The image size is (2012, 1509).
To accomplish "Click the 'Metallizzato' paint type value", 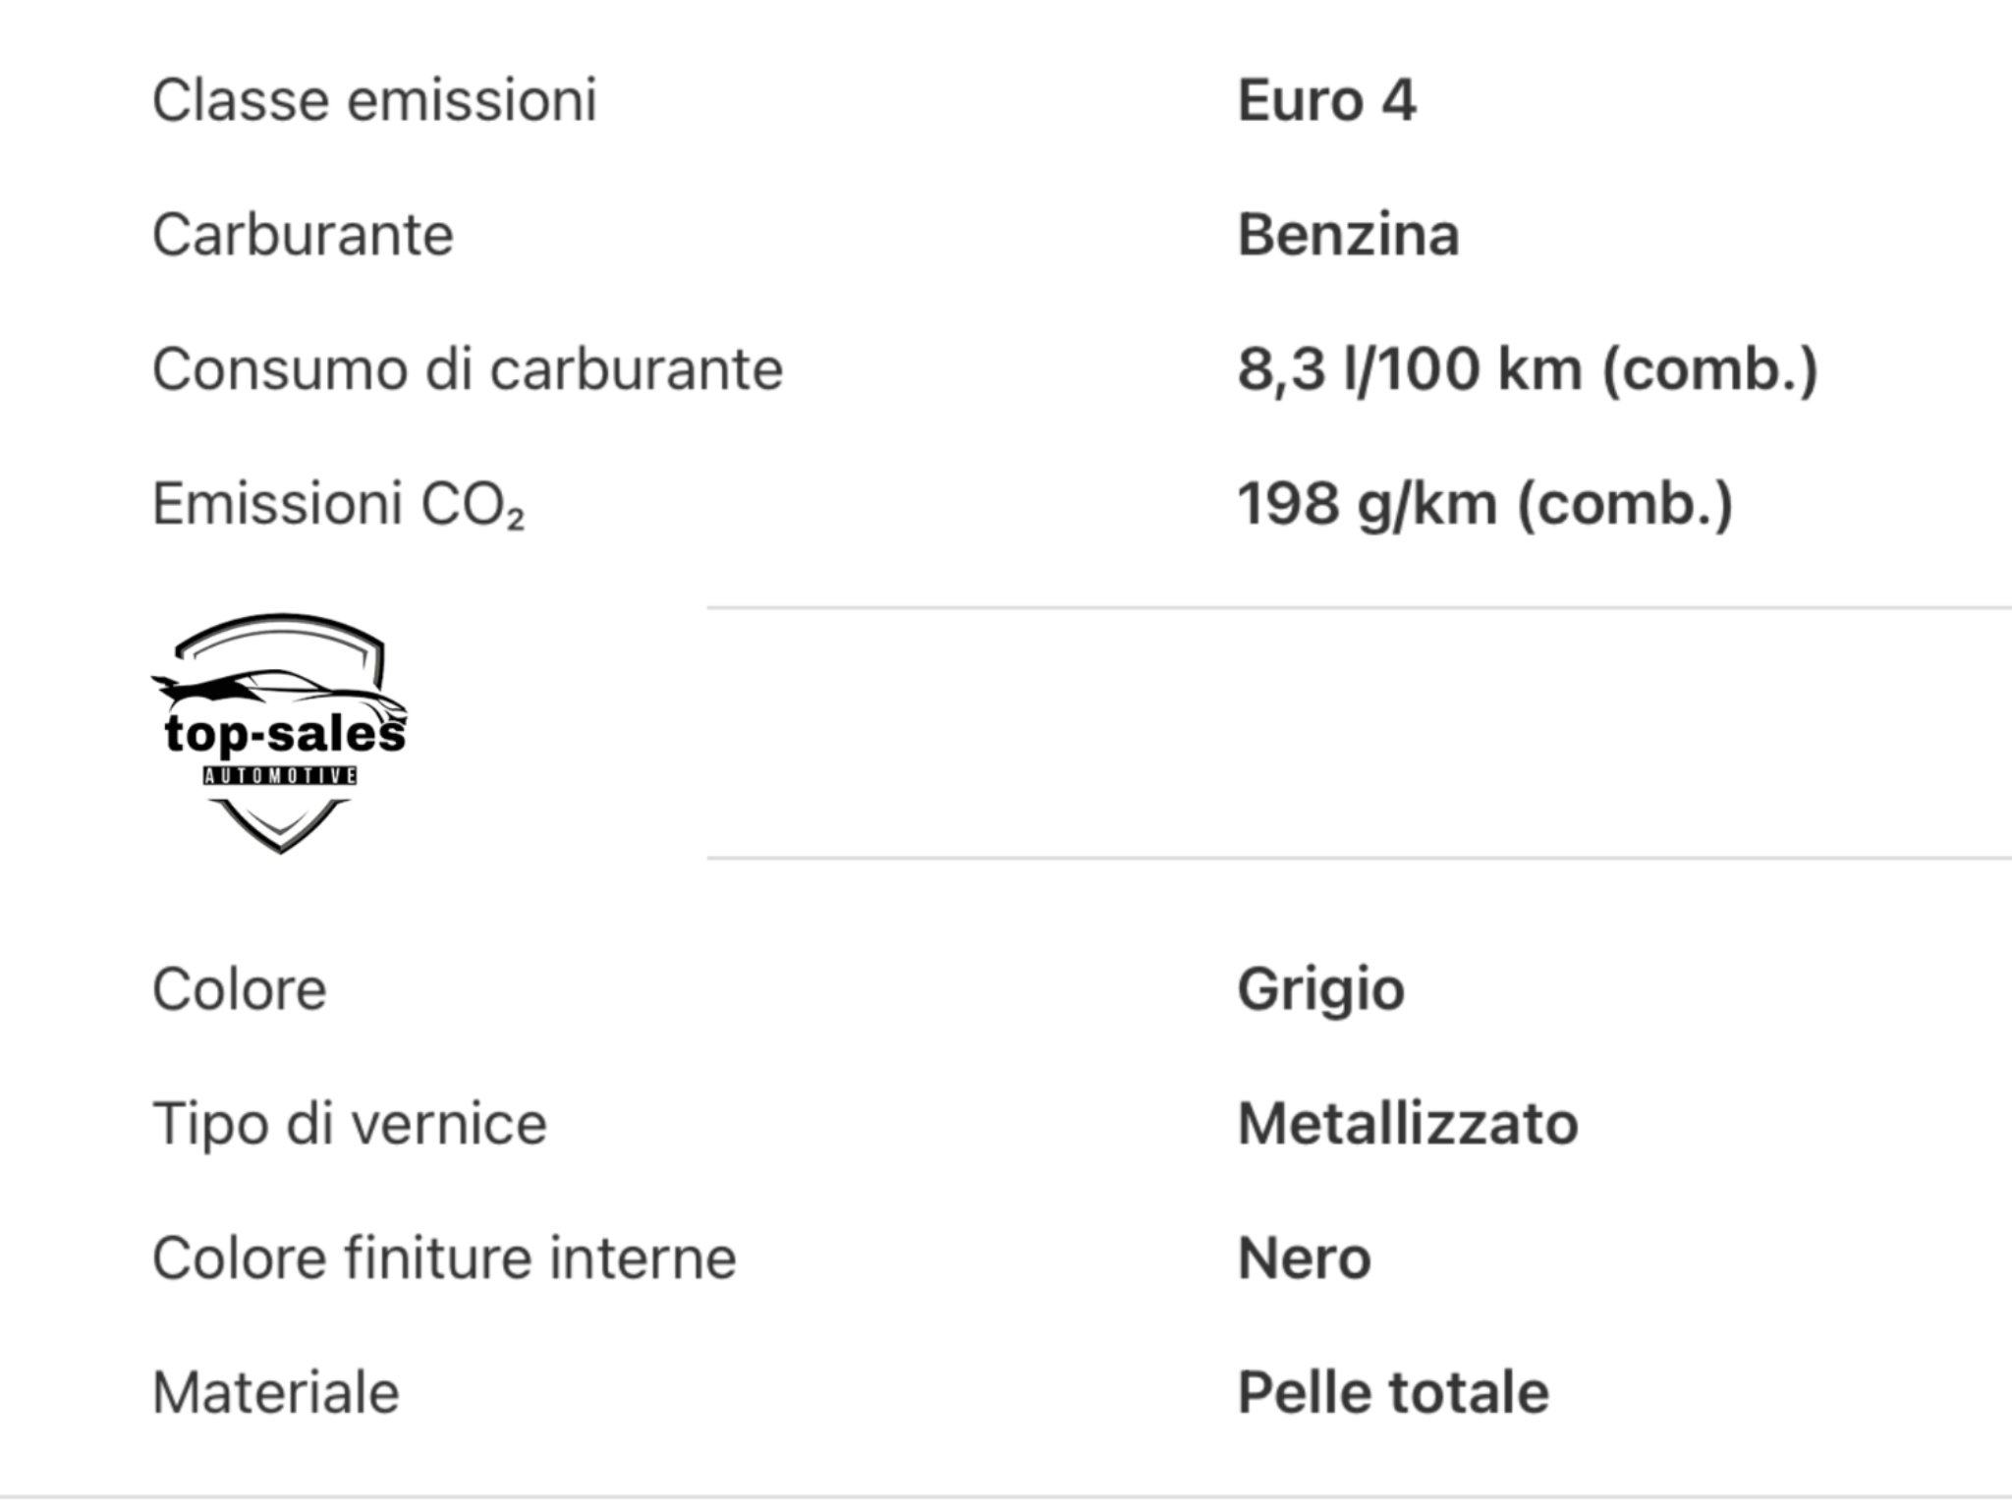I will [x=1408, y=1124].
